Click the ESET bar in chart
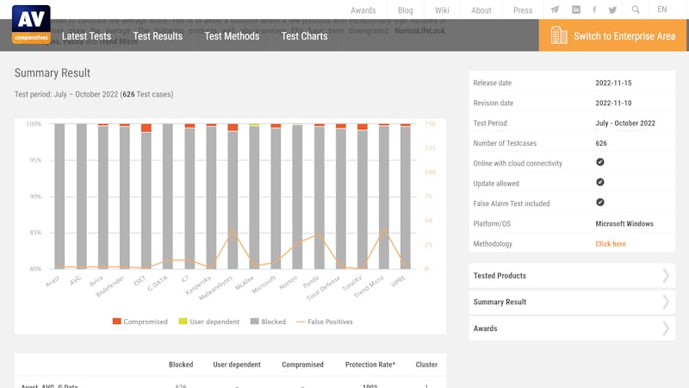 click(x=146, y=197)
